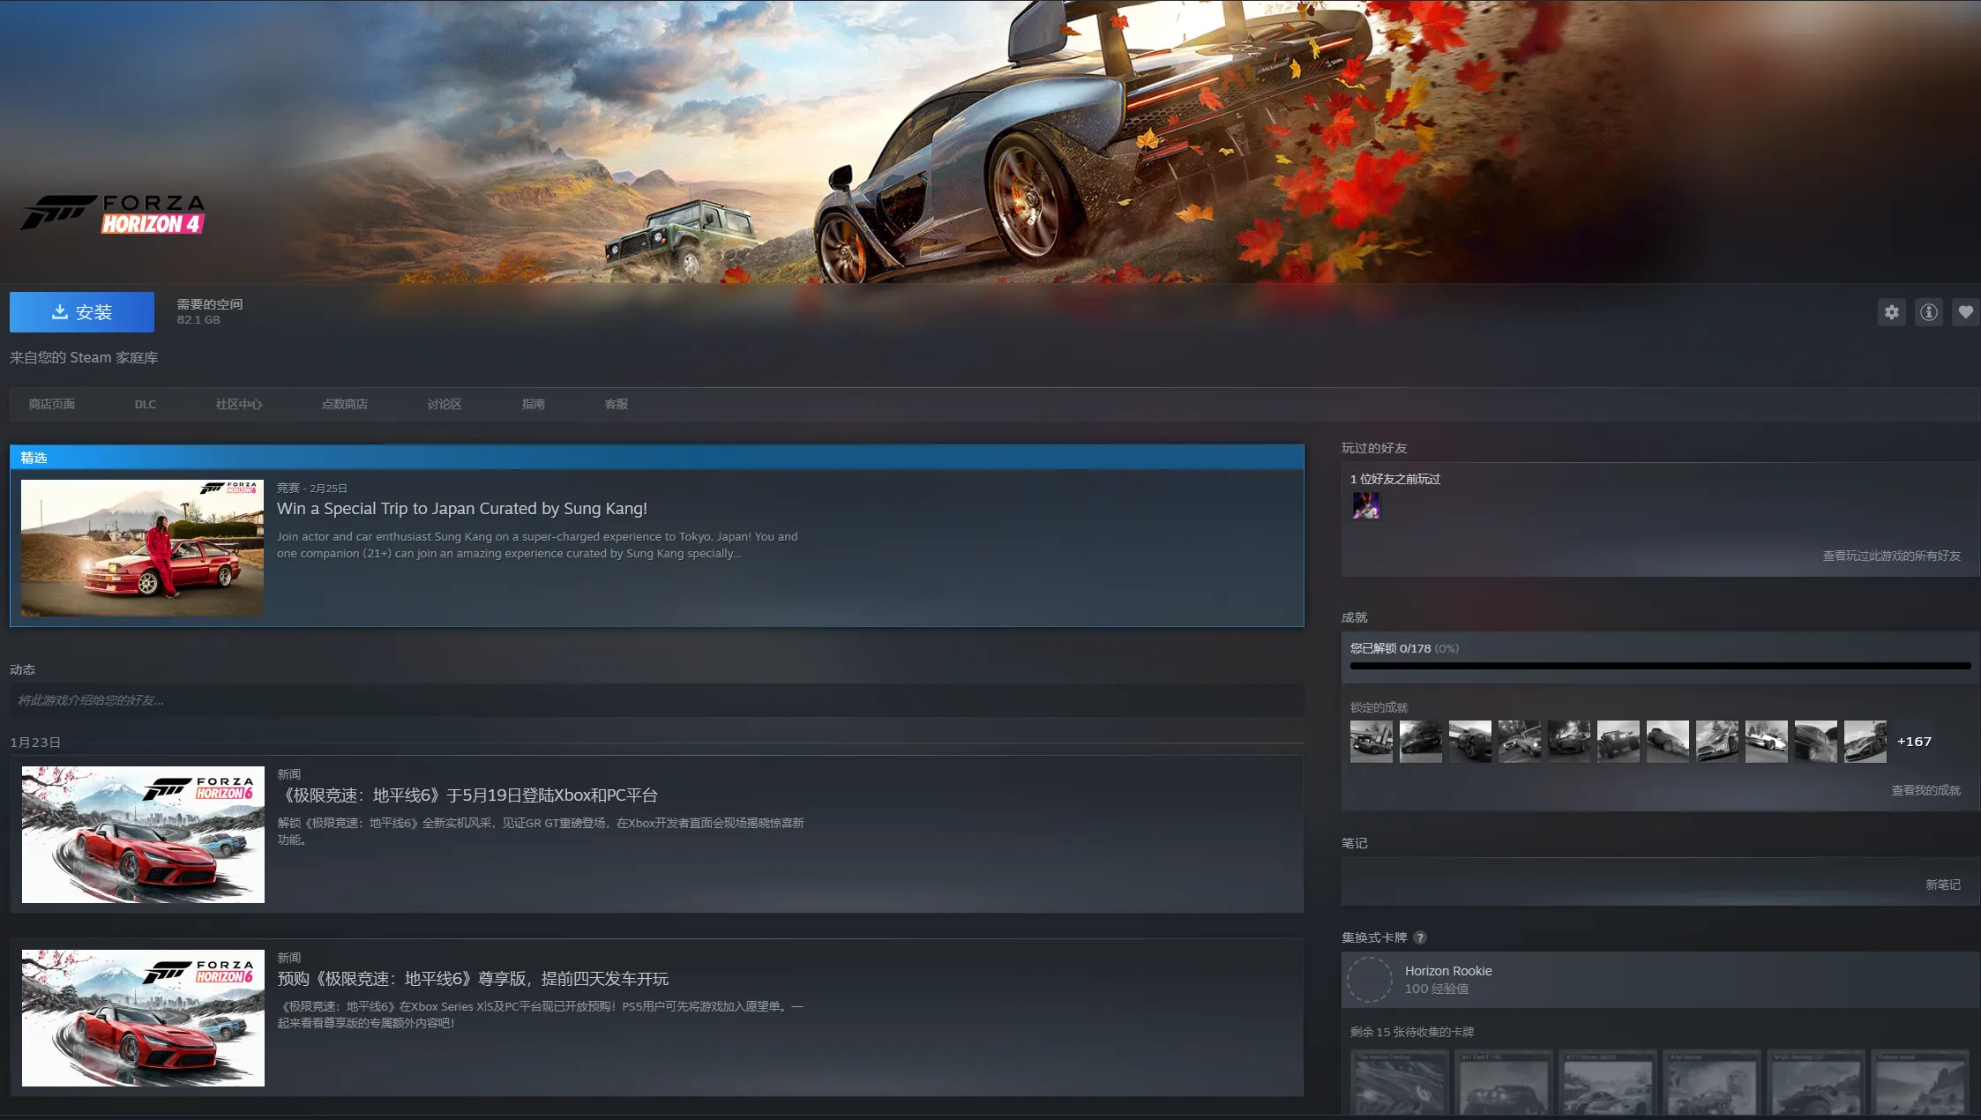Click friend avatar under 玩过的好友

tap(1365, 505)
